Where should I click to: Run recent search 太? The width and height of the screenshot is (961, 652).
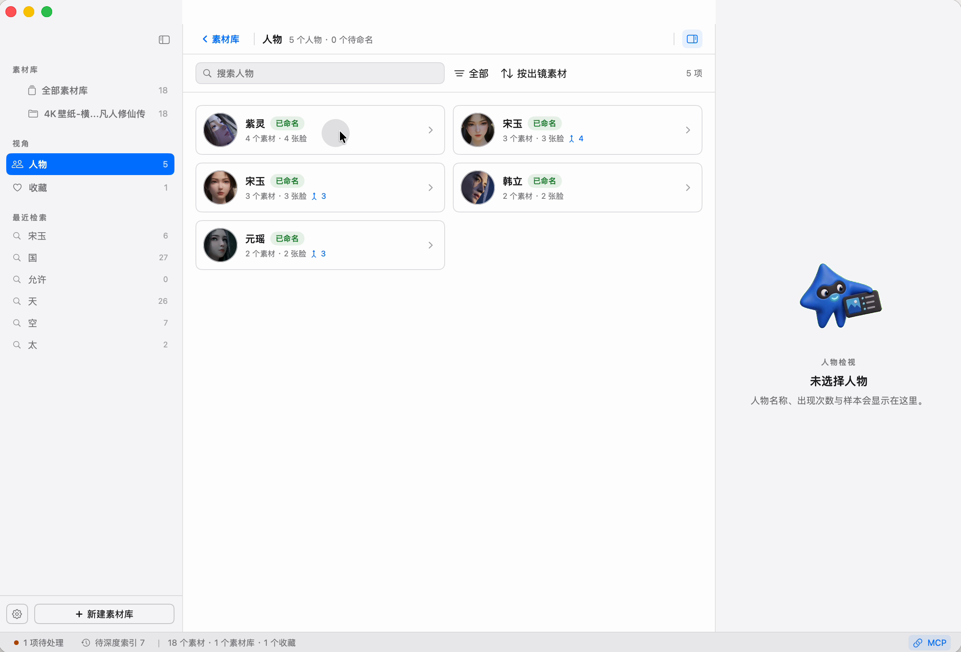pos(90,345)
